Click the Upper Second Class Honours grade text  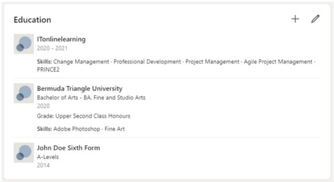tap(93, 116)
